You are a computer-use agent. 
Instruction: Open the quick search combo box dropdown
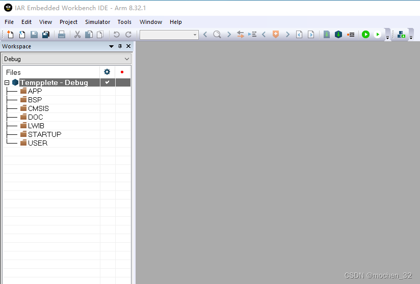(x=195, y=35)
